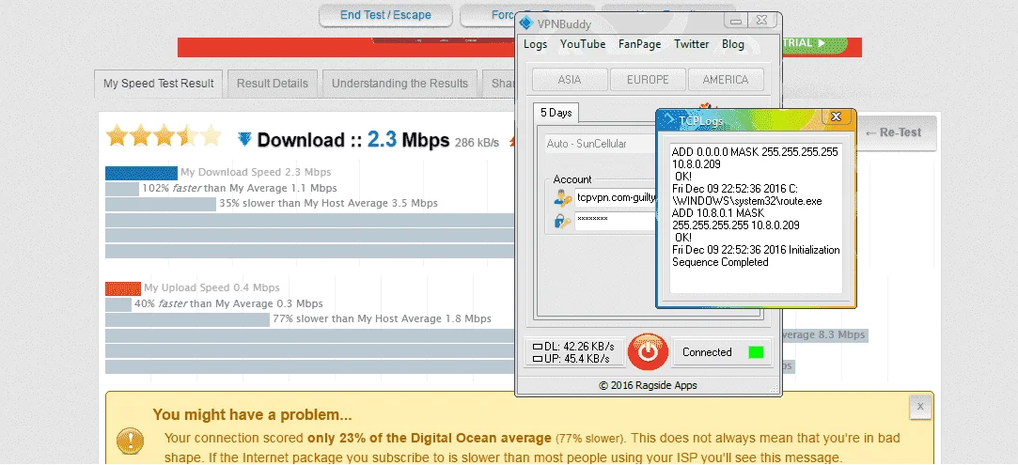Click the red banner ad at page top
1018x465 pixels.
point(346,47)
